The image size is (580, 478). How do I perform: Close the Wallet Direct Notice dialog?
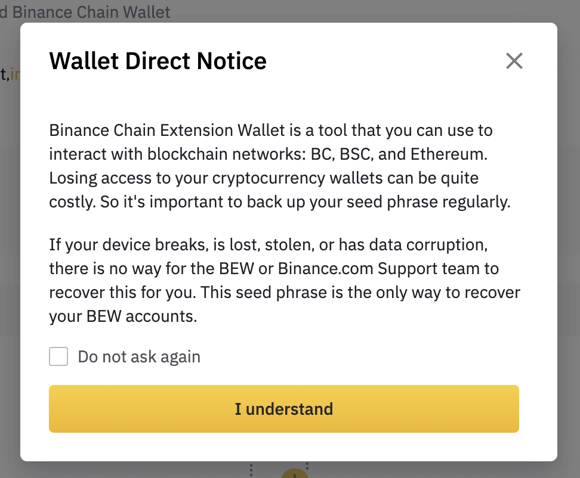coord(514,61)
